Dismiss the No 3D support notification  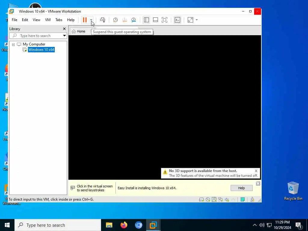256,171
